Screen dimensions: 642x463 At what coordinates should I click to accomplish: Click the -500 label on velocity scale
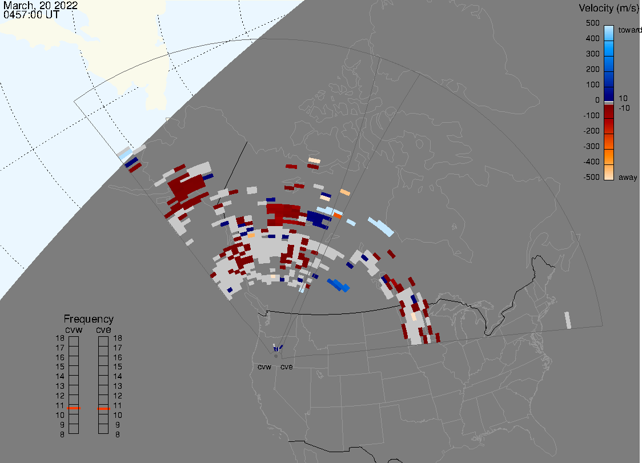point(591,177)
